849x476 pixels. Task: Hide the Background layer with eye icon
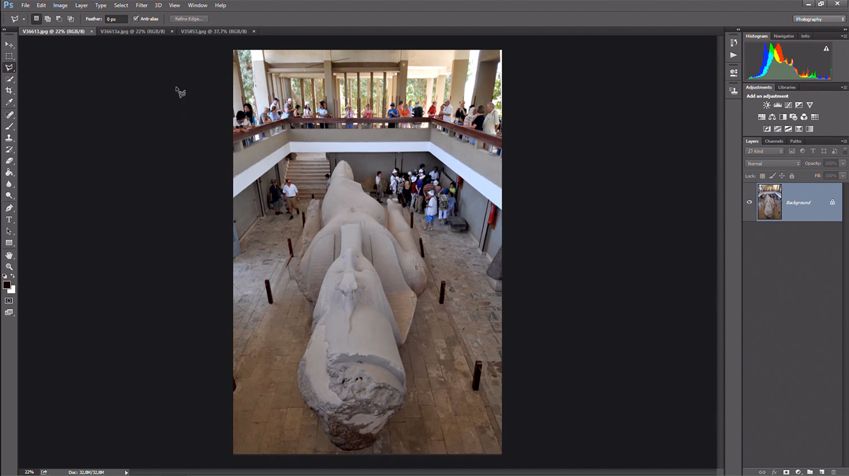click(x=749, y=202)
